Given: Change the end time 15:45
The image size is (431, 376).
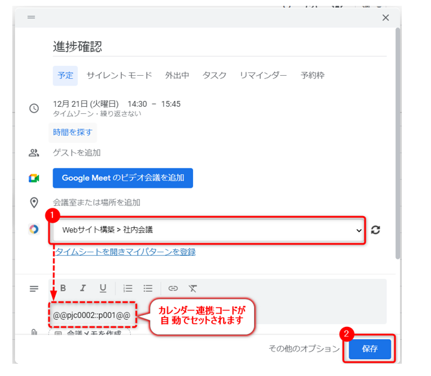Looking at the screenshot, I should 170,104.
